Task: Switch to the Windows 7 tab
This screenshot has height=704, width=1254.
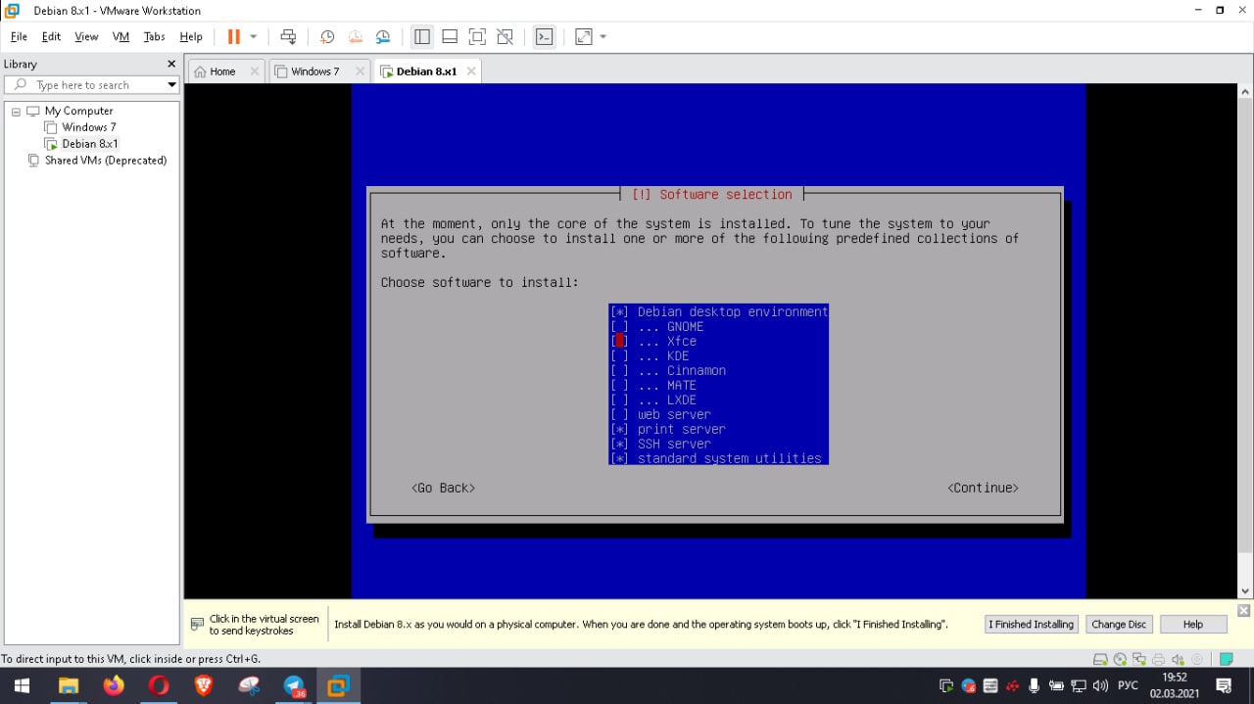Action: [x=314, y=71]
